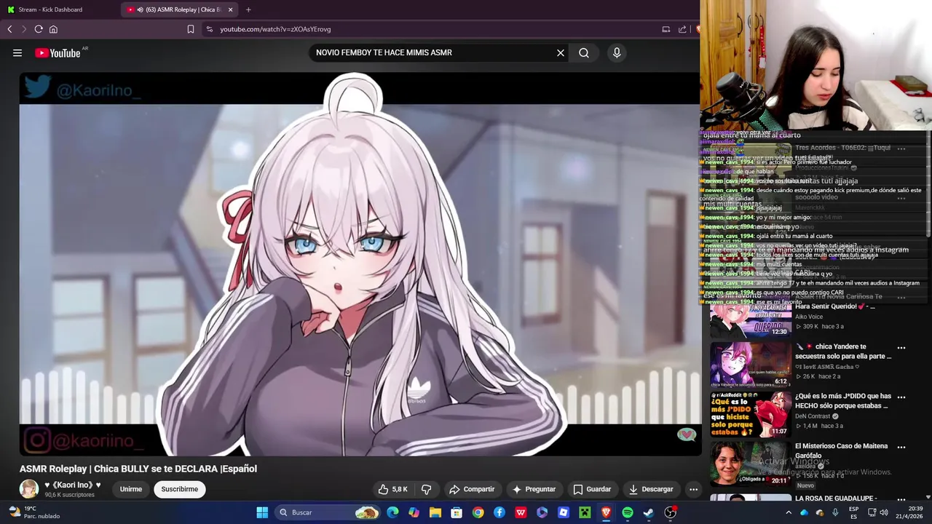
Task: Save the video with the Guardar button
Action: coord(592,489)
